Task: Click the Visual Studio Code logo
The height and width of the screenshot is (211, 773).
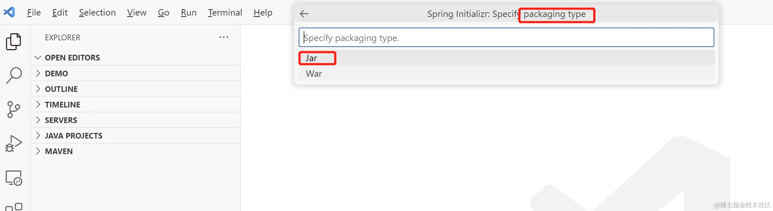Action: pos(9,12)
